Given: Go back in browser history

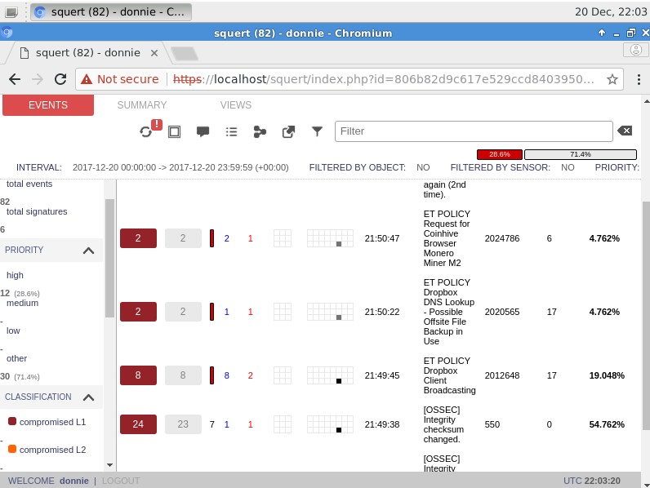Looking at the screenshot, I should point(15,78).
